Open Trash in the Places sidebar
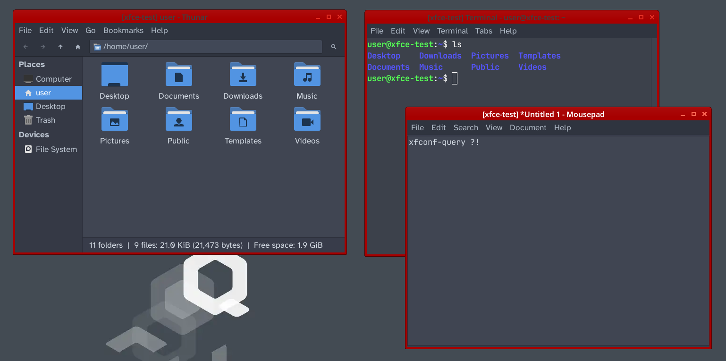The image size is (726, 361). point(45,120)
